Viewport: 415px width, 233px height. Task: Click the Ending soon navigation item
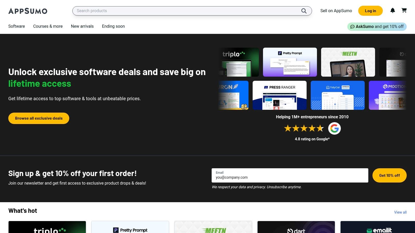tap(113, 26)
